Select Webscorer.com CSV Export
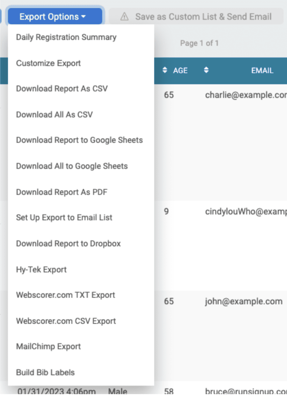 point(66,321)
